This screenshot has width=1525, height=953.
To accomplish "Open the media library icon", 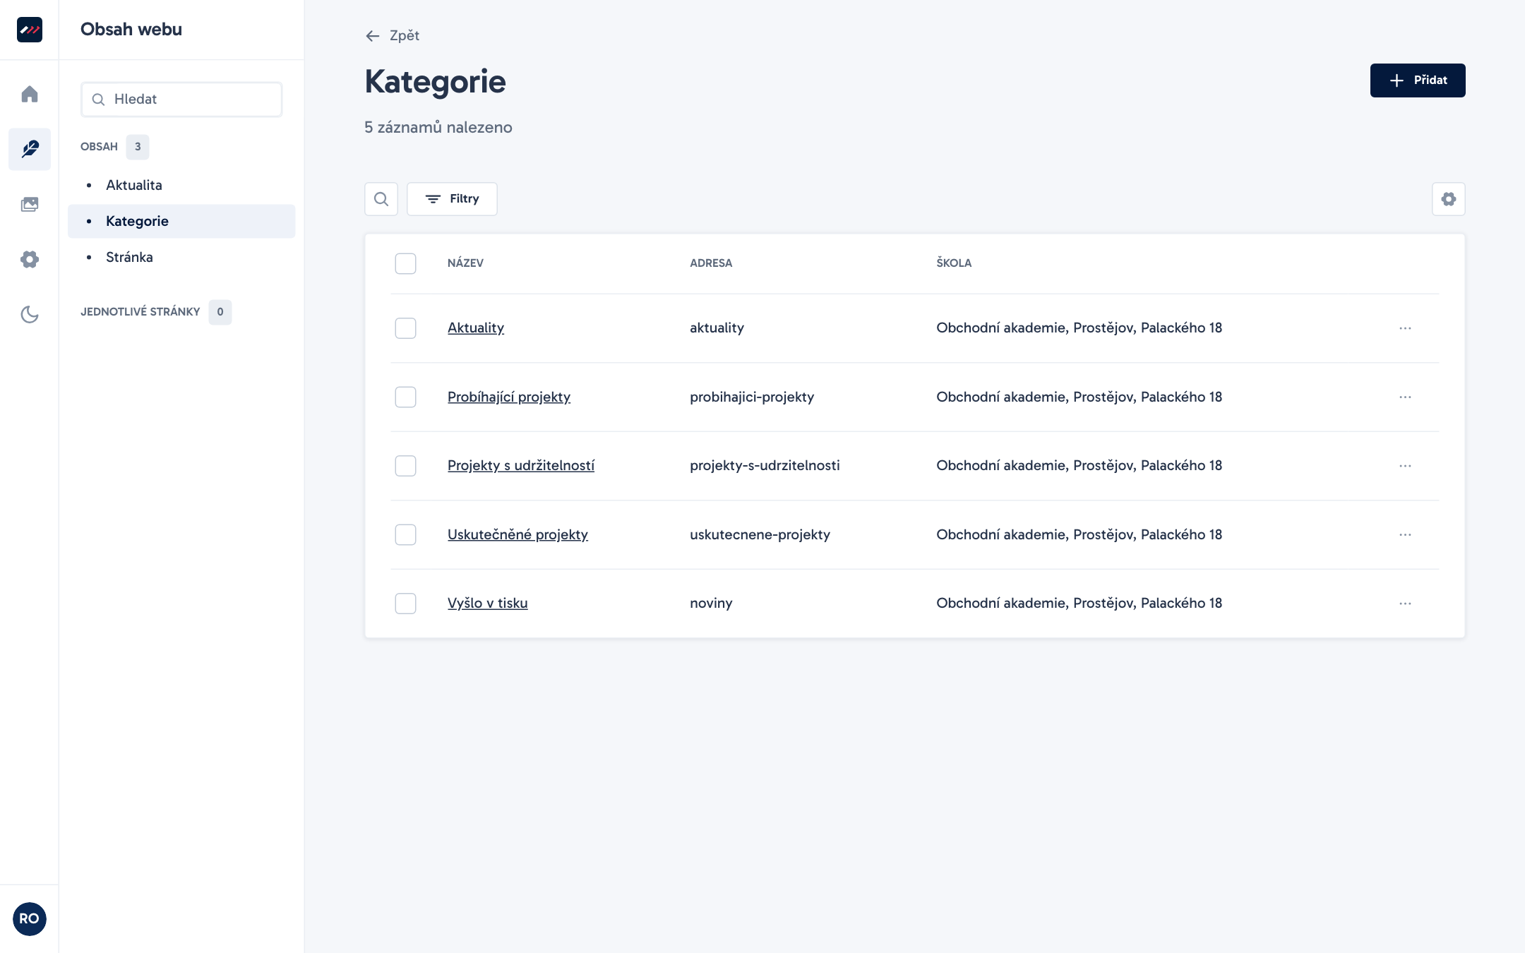I will tap(30, 205).
